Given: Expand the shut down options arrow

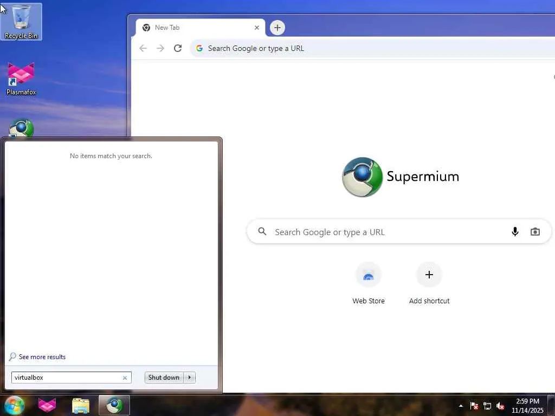Looking at the screenshot, I should (x=190, y=378).
